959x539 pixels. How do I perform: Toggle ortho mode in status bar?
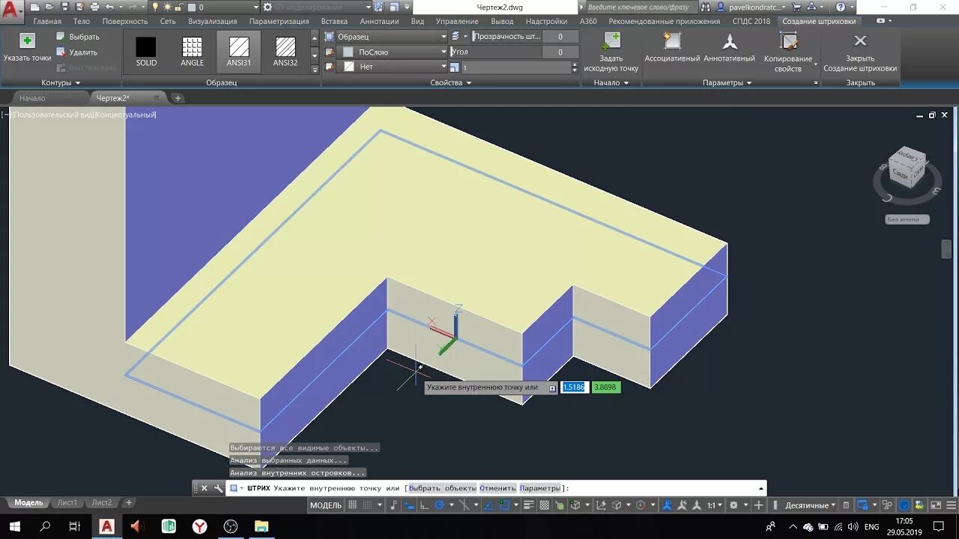coord(424,505)
